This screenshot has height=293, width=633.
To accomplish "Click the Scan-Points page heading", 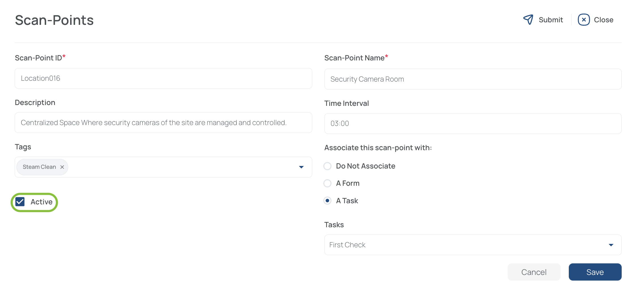I will 54,20.
